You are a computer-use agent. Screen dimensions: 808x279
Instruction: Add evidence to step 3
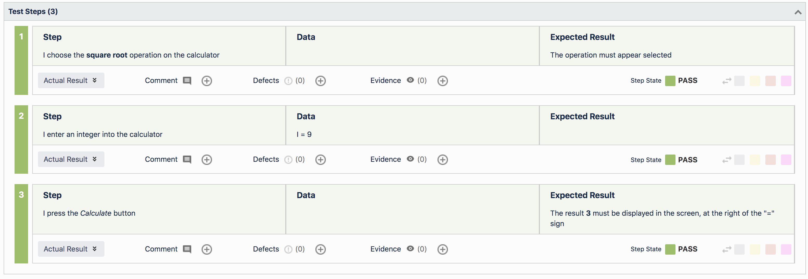[442, 249]
